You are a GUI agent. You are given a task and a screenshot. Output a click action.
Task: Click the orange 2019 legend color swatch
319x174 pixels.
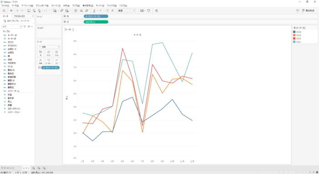[294, 35]
